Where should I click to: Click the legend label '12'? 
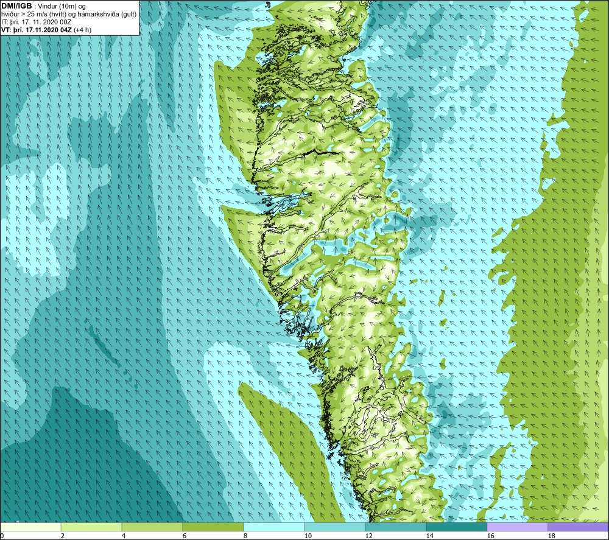368,536
